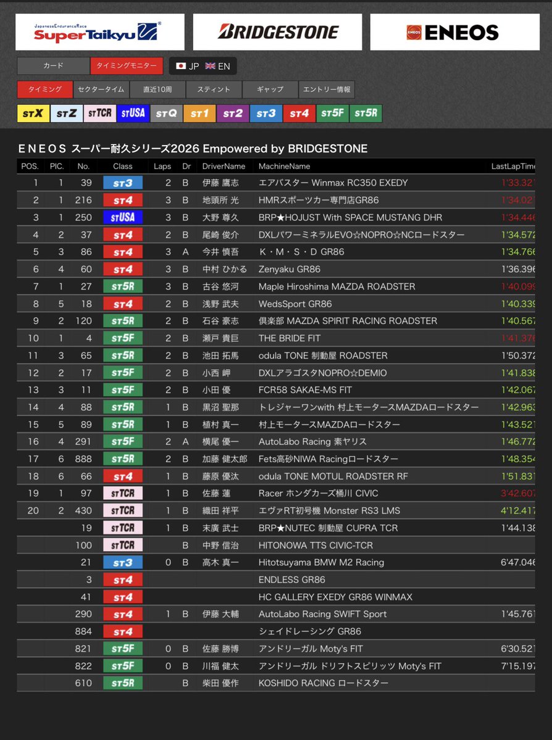Click ST3 class badge for car 39
Image resolution: width=552 pixels, height=740 pixels.
tap(123, 183)
